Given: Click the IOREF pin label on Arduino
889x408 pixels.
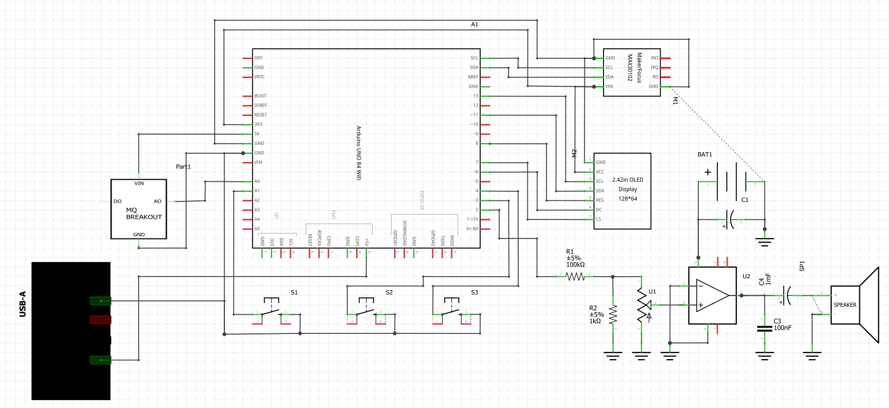Looking at the screenshot, I should (x=261, y=106).
